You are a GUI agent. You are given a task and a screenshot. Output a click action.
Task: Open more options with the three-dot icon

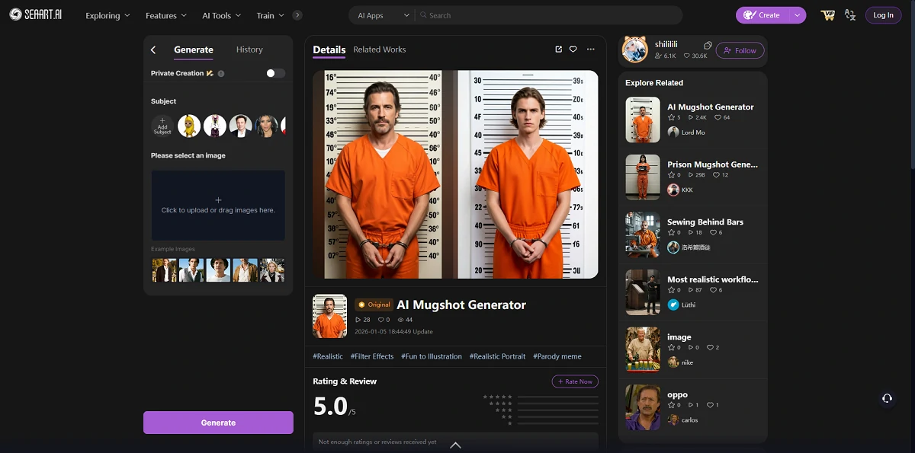pyautogui.click(x=590, y=49)
